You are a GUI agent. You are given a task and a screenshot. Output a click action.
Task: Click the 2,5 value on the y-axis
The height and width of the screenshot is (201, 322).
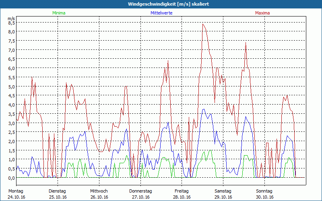point(11,132)
